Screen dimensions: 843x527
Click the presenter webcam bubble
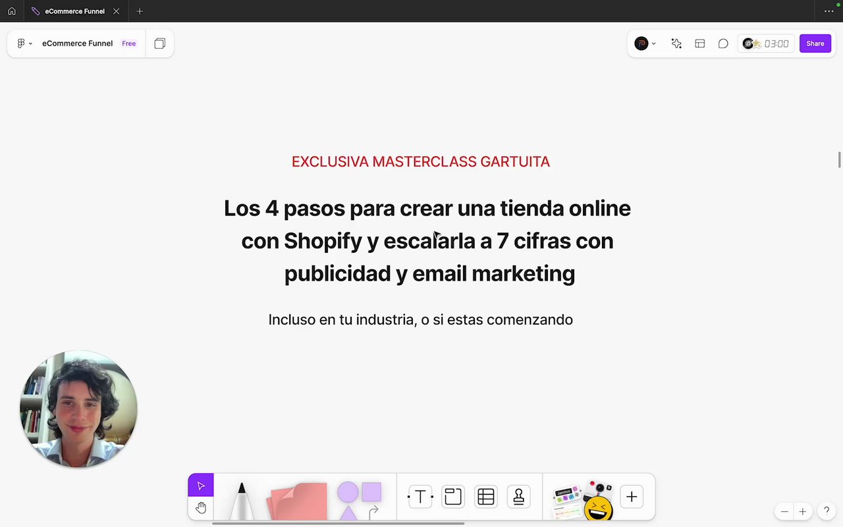click(x=78, y=409)
